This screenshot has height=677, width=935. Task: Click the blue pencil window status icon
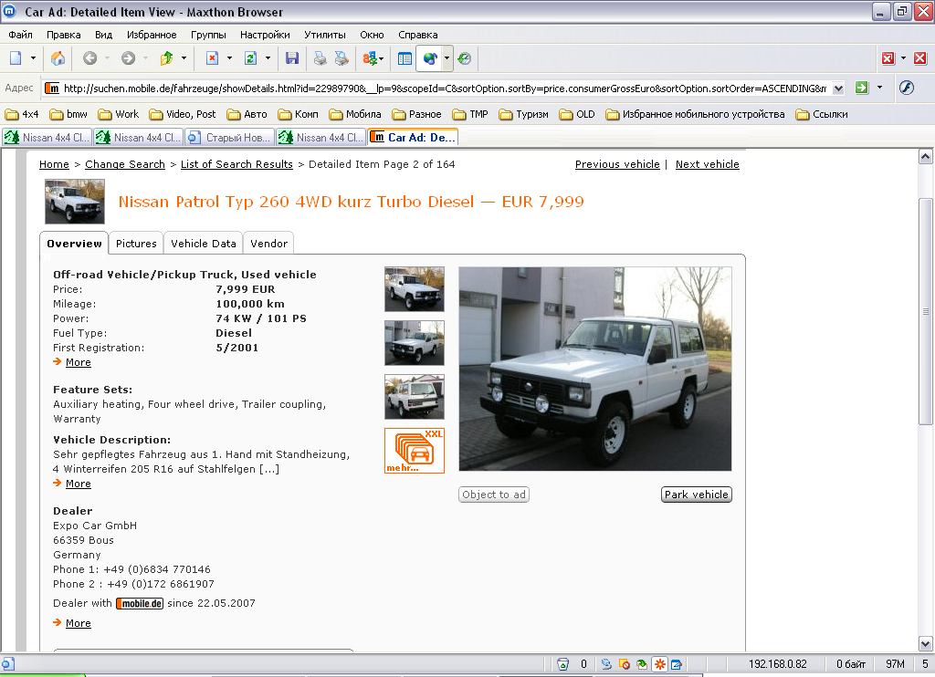pos(677,664)
